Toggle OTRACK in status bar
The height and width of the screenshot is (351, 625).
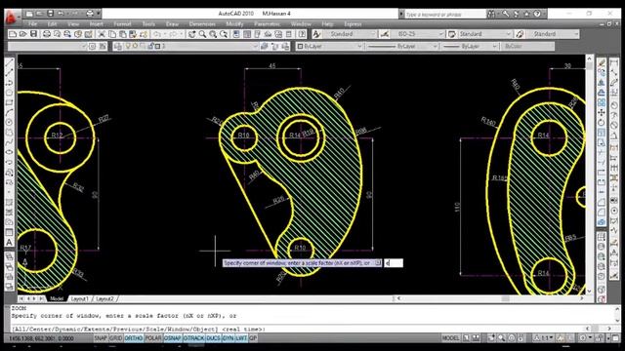pos(193,338)
